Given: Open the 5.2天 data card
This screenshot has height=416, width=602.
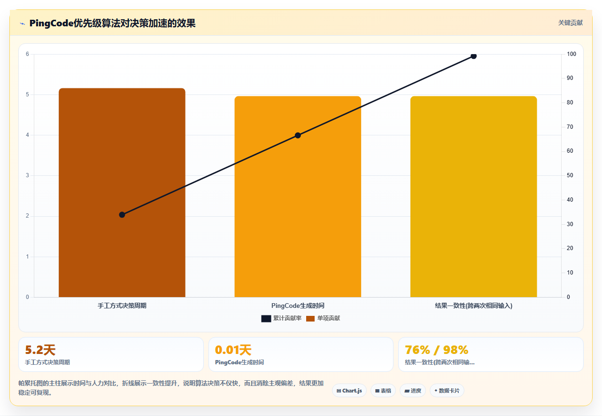Looking at the screenshot, I should pyautogui.click(x=111, y=354).
